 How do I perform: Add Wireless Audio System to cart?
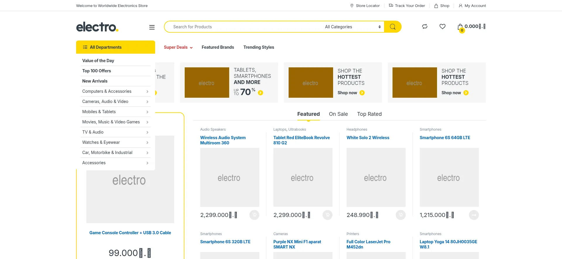(x=254, y=215)
